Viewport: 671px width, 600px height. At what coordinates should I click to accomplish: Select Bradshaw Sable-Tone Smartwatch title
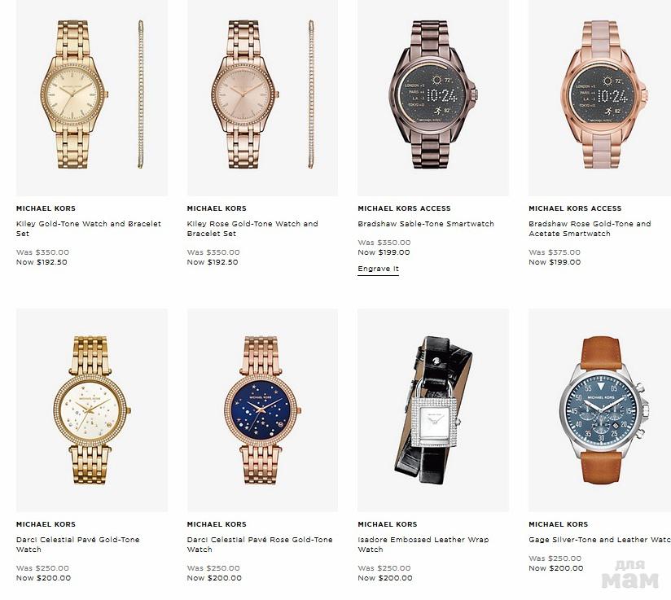tap(426, 224)
